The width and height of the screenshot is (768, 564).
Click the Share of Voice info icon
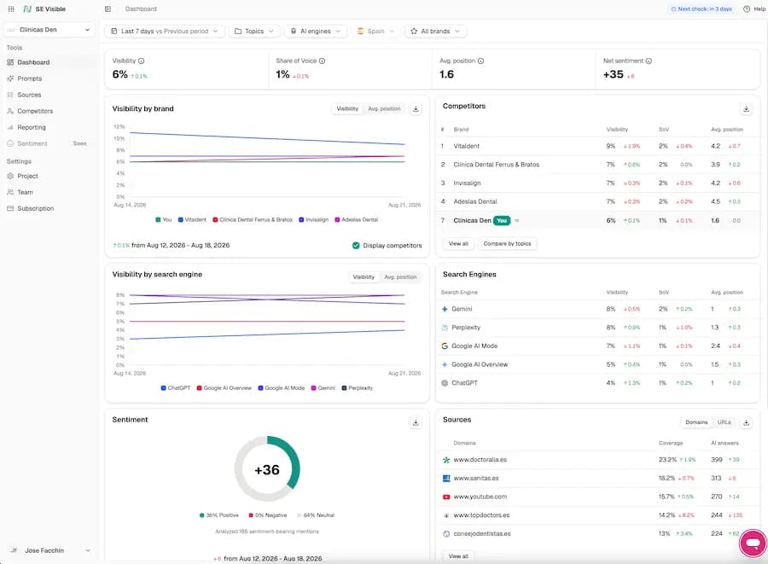tap(322, 61)
